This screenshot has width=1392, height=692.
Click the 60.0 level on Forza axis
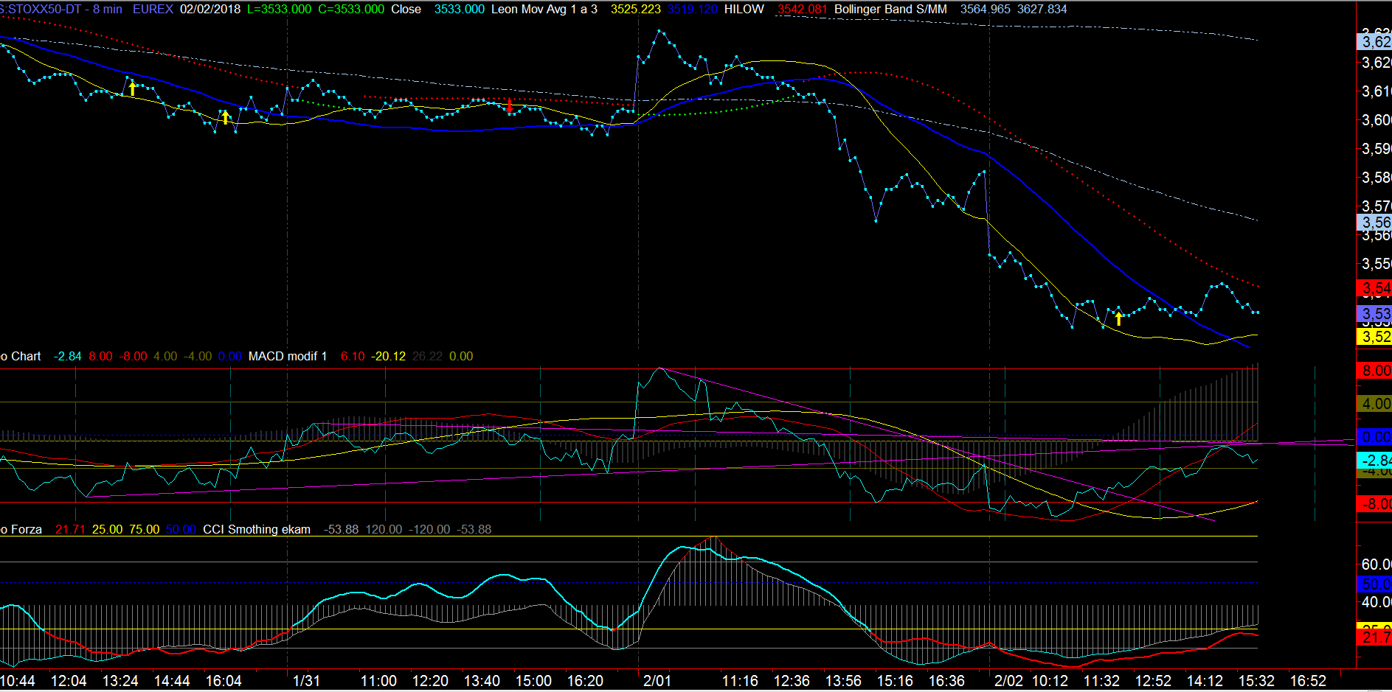(x=1376, y=565)
